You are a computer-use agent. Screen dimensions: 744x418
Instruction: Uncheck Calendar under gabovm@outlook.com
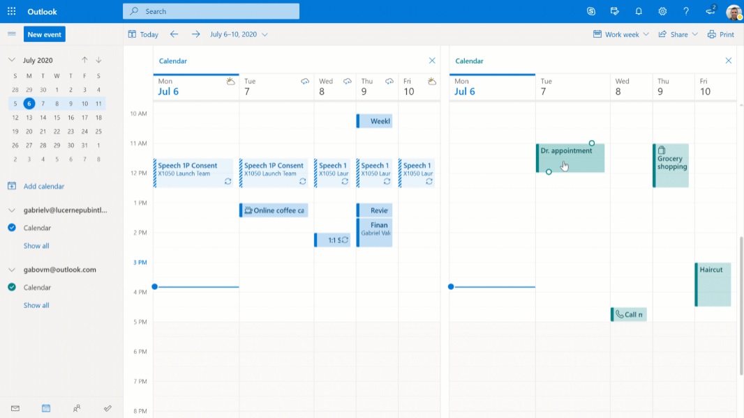pyautogui.click(x=12, y=287)
